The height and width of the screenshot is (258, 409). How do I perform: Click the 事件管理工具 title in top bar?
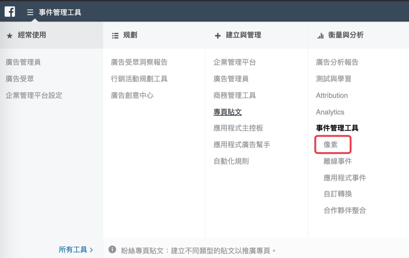[60, 12]
